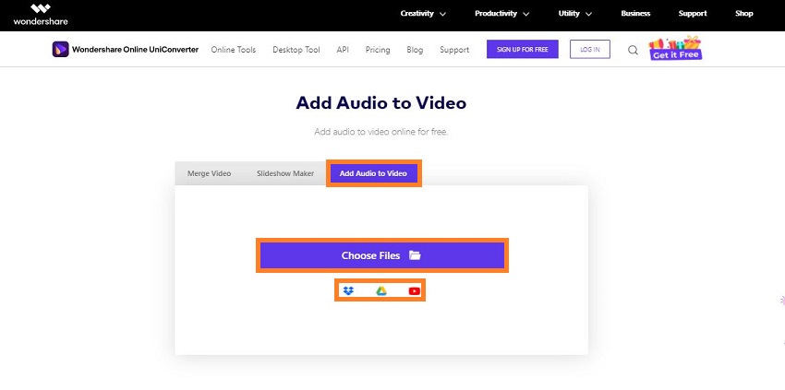Import file from Google Drive icon

381,290
